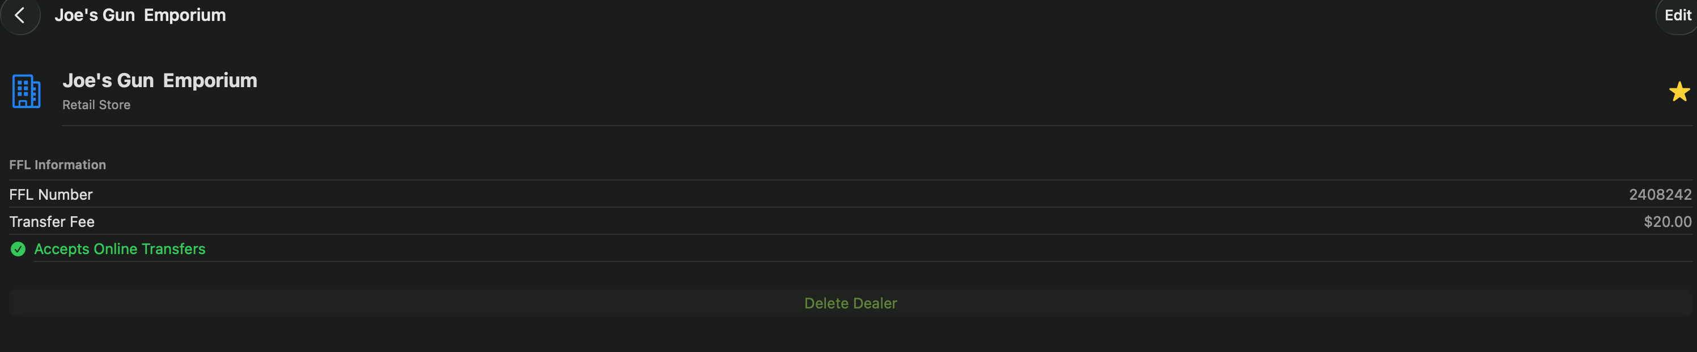
Task: Click the Transfer Fee label
Action: tap(52, 222)
